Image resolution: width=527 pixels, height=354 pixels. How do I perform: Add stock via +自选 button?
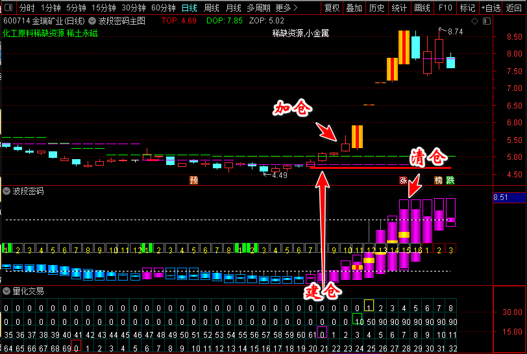(491, 8)
